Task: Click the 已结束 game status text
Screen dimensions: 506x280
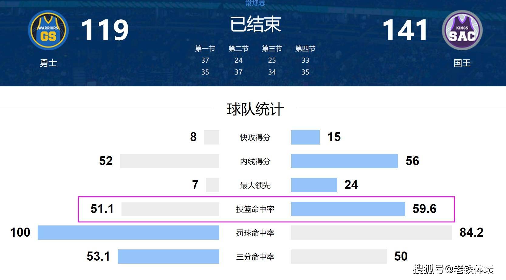Action: click(x=255, y=25)
